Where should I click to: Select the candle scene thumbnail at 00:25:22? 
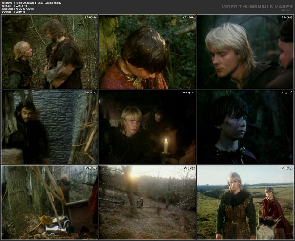pos(148,127)
